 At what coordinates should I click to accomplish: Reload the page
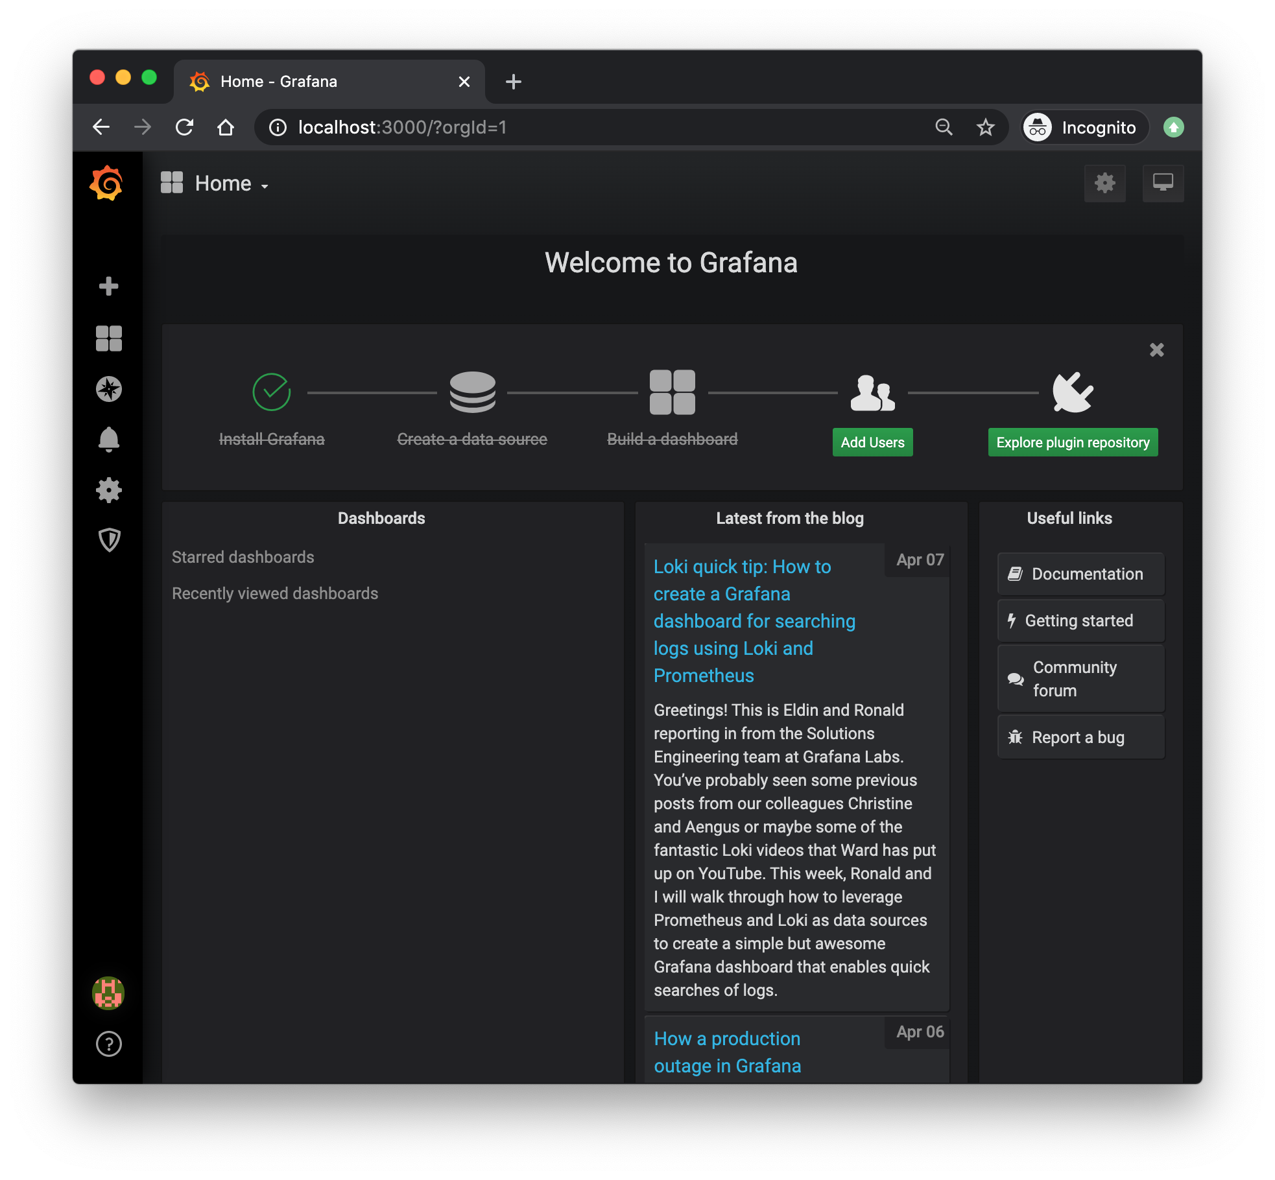click(x=184, y=127)
